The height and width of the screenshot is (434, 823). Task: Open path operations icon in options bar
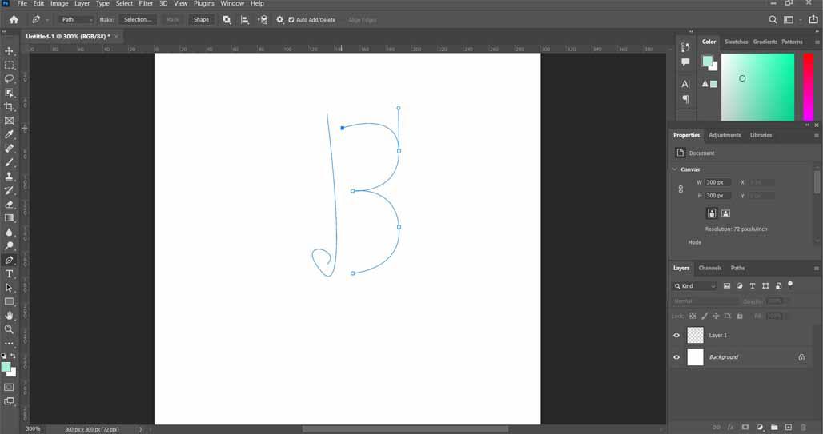[x=227, y=20]
